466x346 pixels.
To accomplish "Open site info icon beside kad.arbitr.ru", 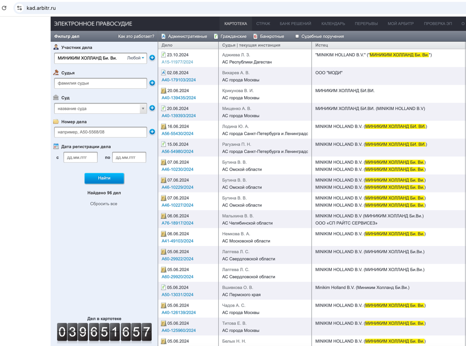I will [19, 8].
